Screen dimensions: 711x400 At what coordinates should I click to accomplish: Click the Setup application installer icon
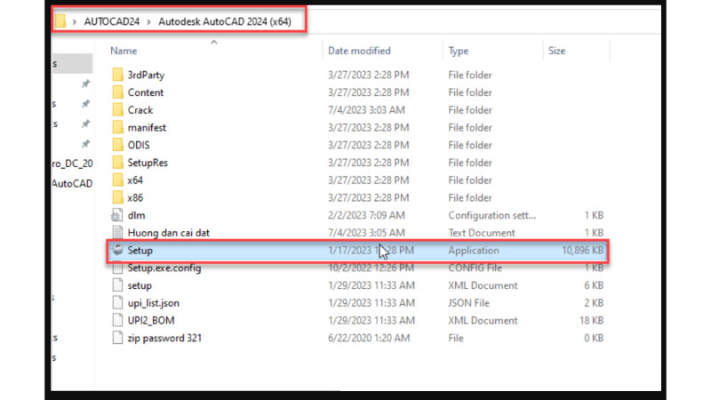pyautogui.click(x=117, y=250)
